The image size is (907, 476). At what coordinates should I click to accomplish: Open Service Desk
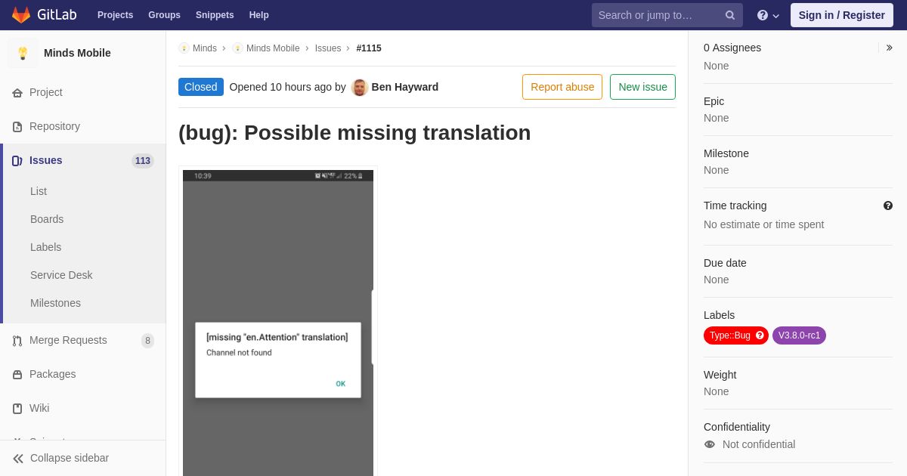click(61, 275)
